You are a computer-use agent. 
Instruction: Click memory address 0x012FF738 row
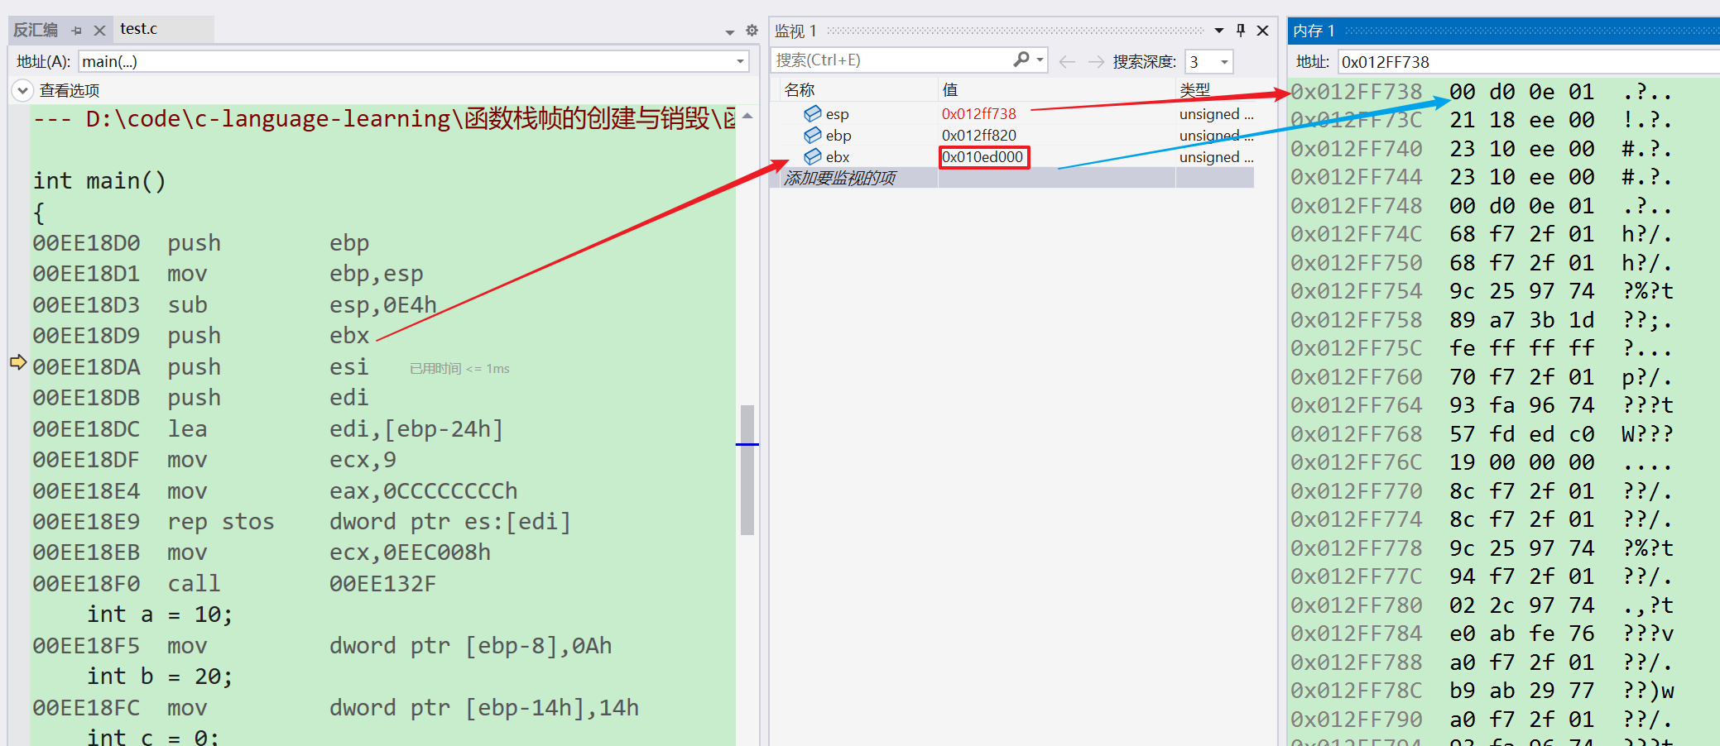coord(1356,91)
